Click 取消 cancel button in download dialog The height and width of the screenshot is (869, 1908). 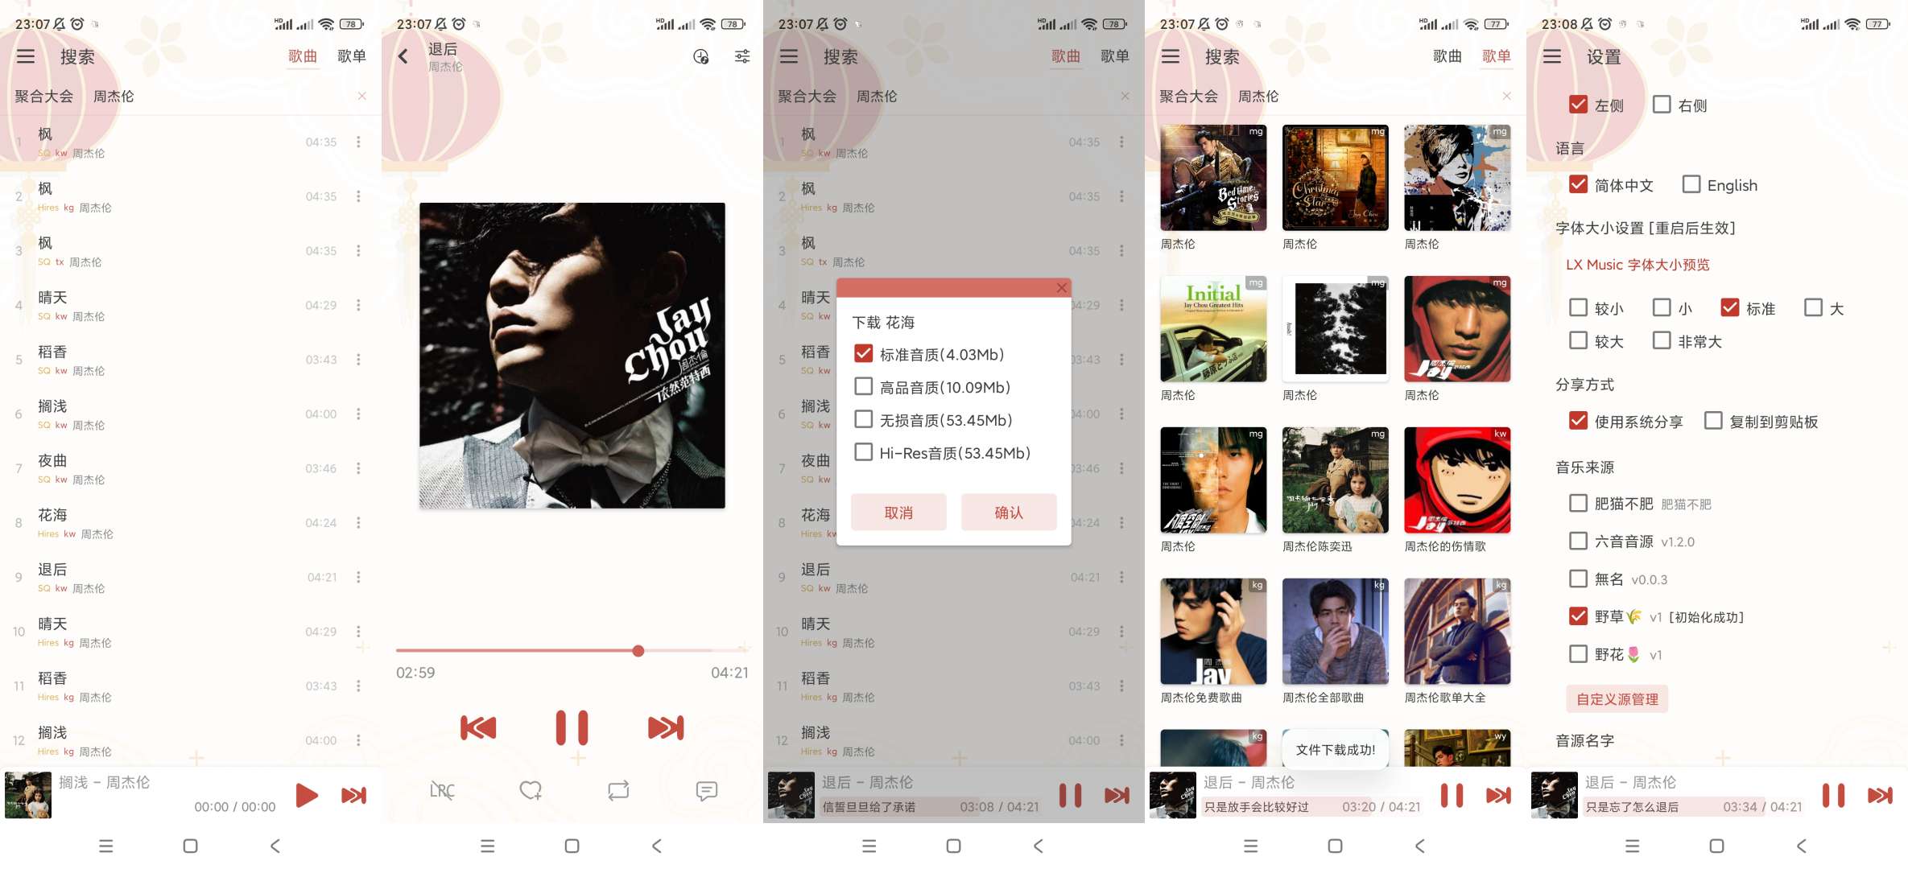(x=900, y=510)
